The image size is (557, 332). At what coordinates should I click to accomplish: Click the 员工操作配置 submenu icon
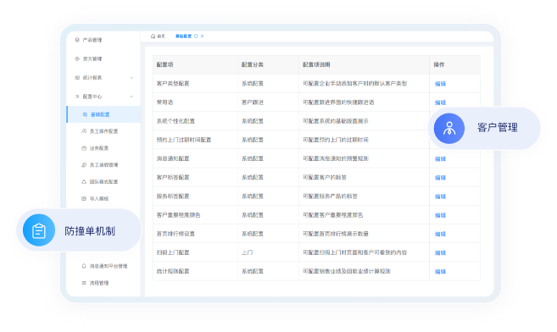(x=84, y=131)
